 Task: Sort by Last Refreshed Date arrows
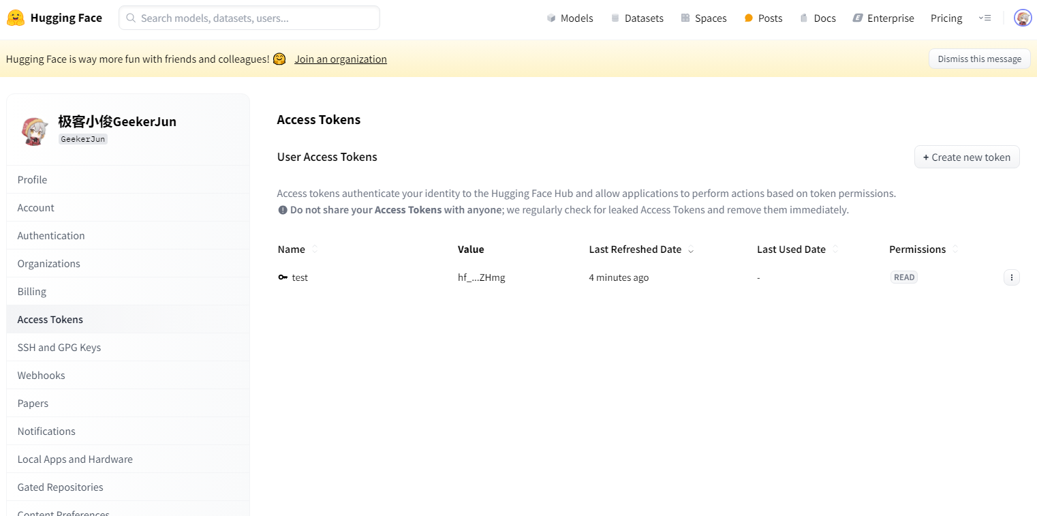click(691, 249)
